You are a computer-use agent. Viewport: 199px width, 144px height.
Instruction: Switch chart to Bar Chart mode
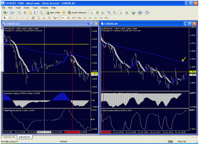point(92,12)
